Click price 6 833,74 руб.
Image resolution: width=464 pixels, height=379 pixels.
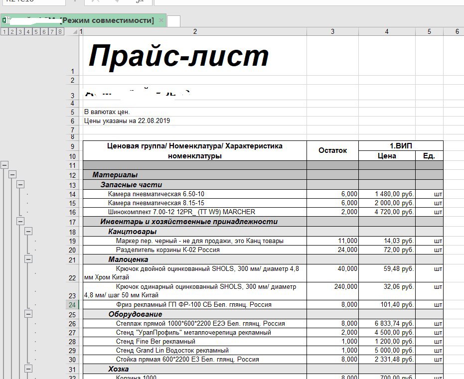click(x=387, y=323)
